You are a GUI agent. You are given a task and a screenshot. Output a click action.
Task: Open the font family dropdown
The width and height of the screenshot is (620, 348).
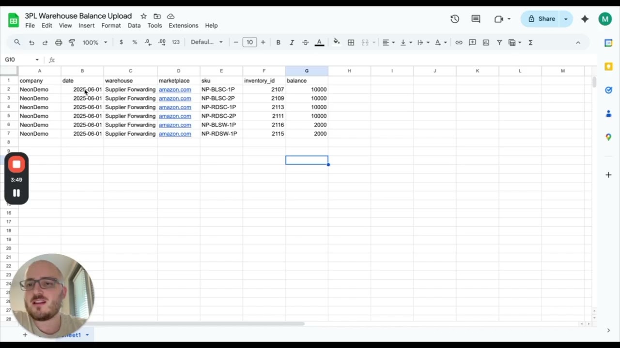point(206,43)
